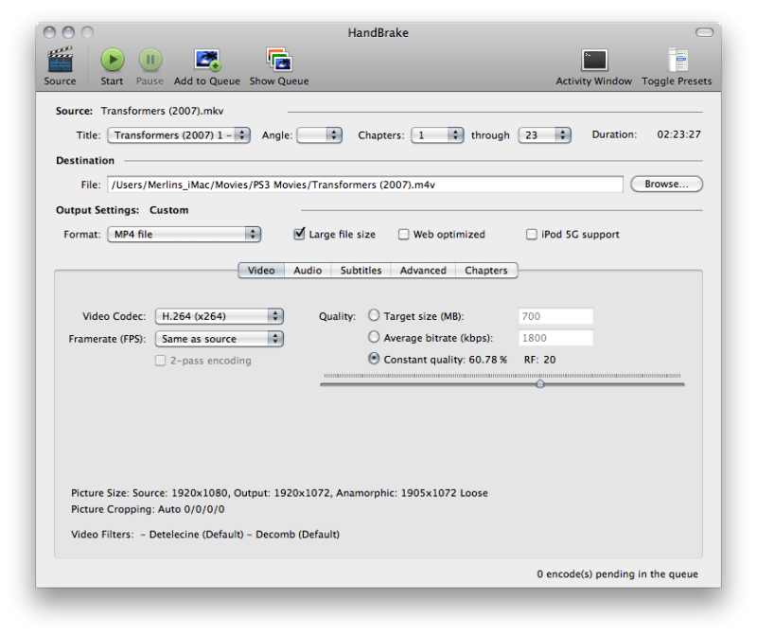Open the Framerate (FPS) dropdown
This screenshot has width=757, height=637.
pos(220,339)
